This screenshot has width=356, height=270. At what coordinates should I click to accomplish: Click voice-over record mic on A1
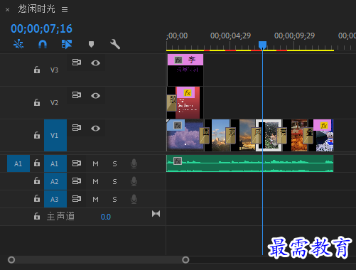click(134, 163)
